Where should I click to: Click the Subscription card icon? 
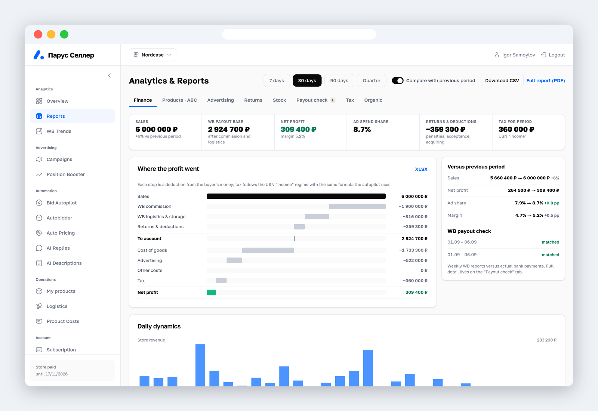point(39,350)
